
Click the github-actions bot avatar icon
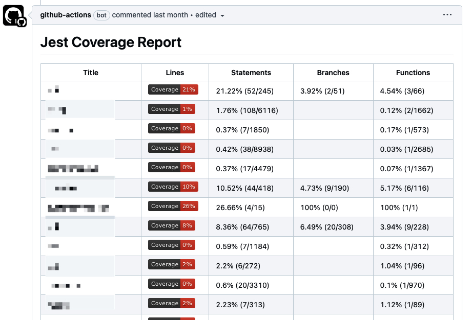point(14,16)
